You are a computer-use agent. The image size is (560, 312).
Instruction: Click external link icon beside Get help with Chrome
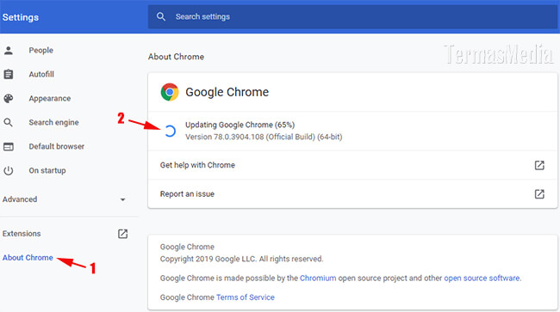point(539,165)
